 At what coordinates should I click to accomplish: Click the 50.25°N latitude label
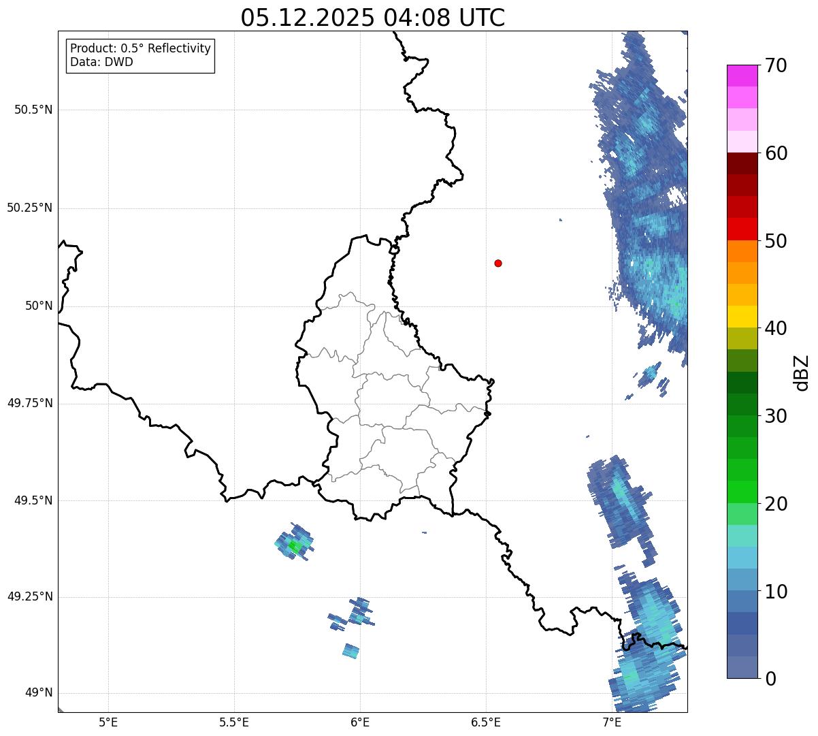click(30, 208)
